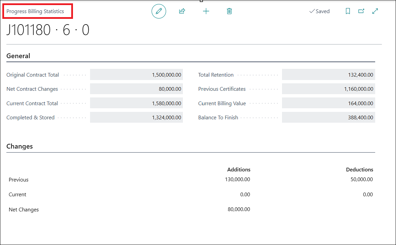Click the J101180 · 6 · 0 heading

pos(48,30)
